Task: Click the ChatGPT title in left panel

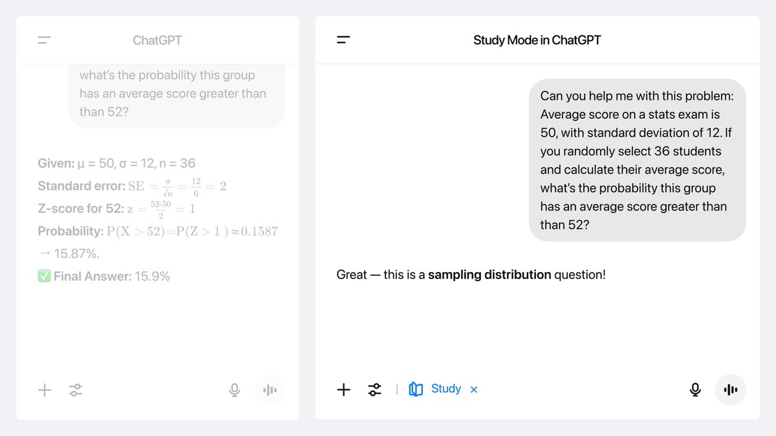Action: tap(157, 40)
